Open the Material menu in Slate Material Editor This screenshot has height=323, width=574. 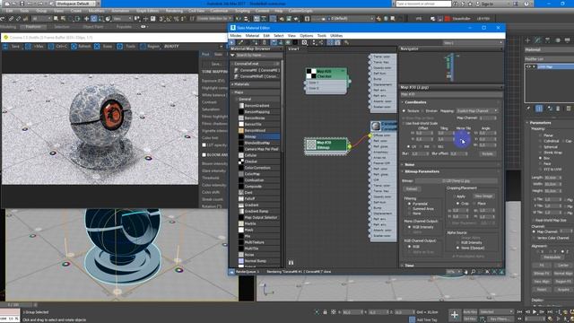click(x=252, y=36)
